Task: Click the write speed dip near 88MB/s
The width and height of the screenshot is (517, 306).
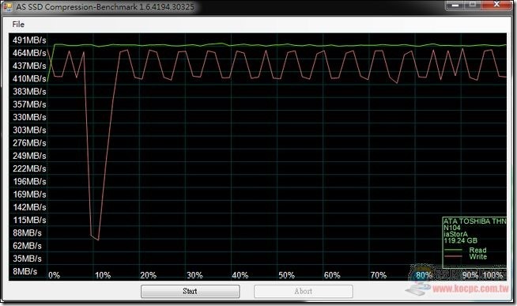Action: tap(95, 237)
